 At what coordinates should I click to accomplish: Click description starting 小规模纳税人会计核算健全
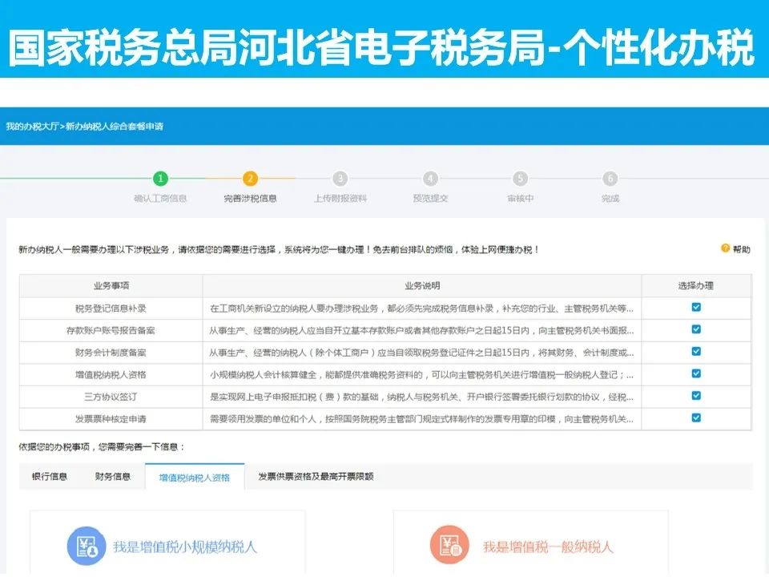click(x=422, y=374)
